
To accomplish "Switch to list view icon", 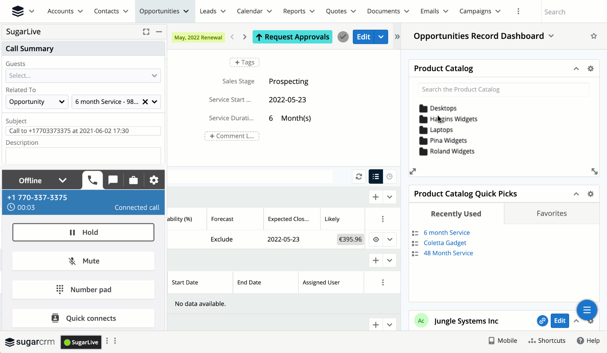I will [x=376, y=176].
